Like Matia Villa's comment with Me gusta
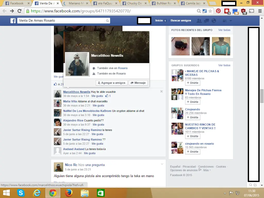The height and width of the screenshot is (198, 264). pos(98,105)
